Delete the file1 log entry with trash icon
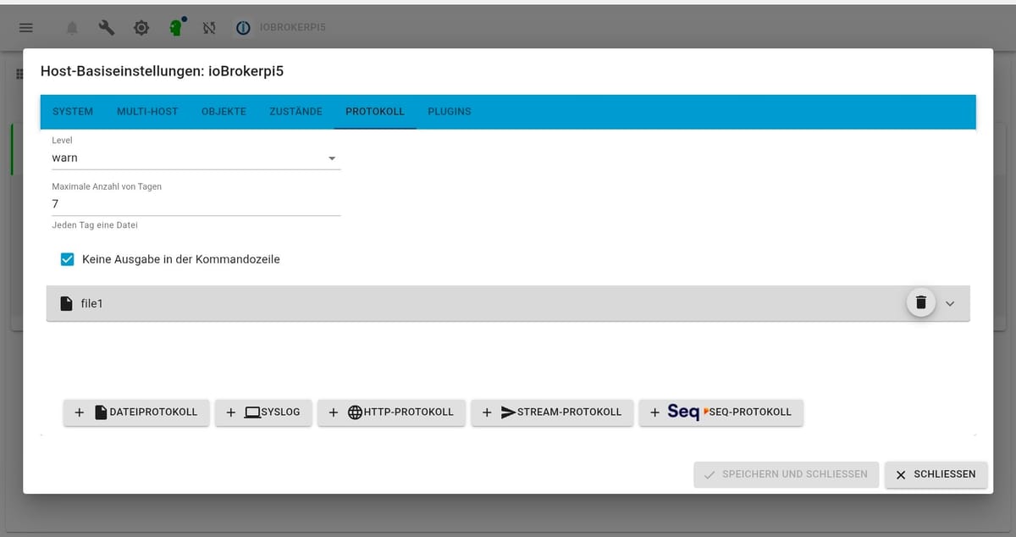 coord(921,302)
